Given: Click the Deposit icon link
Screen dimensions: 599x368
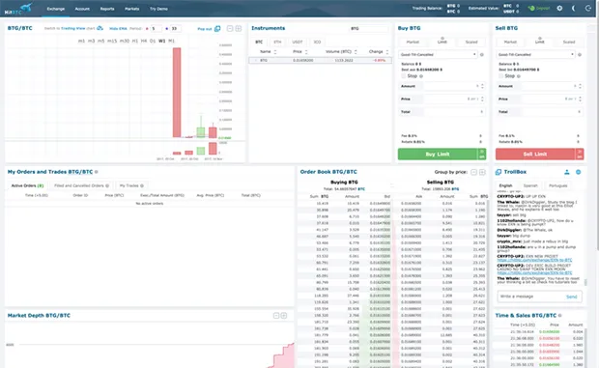Looking at the screenshot, I should (x=539, y=8).
